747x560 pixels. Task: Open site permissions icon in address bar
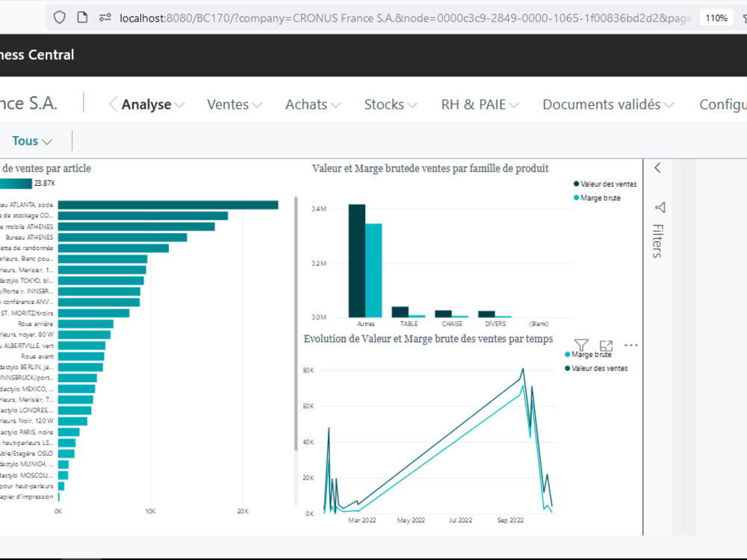tap(105, 18)
